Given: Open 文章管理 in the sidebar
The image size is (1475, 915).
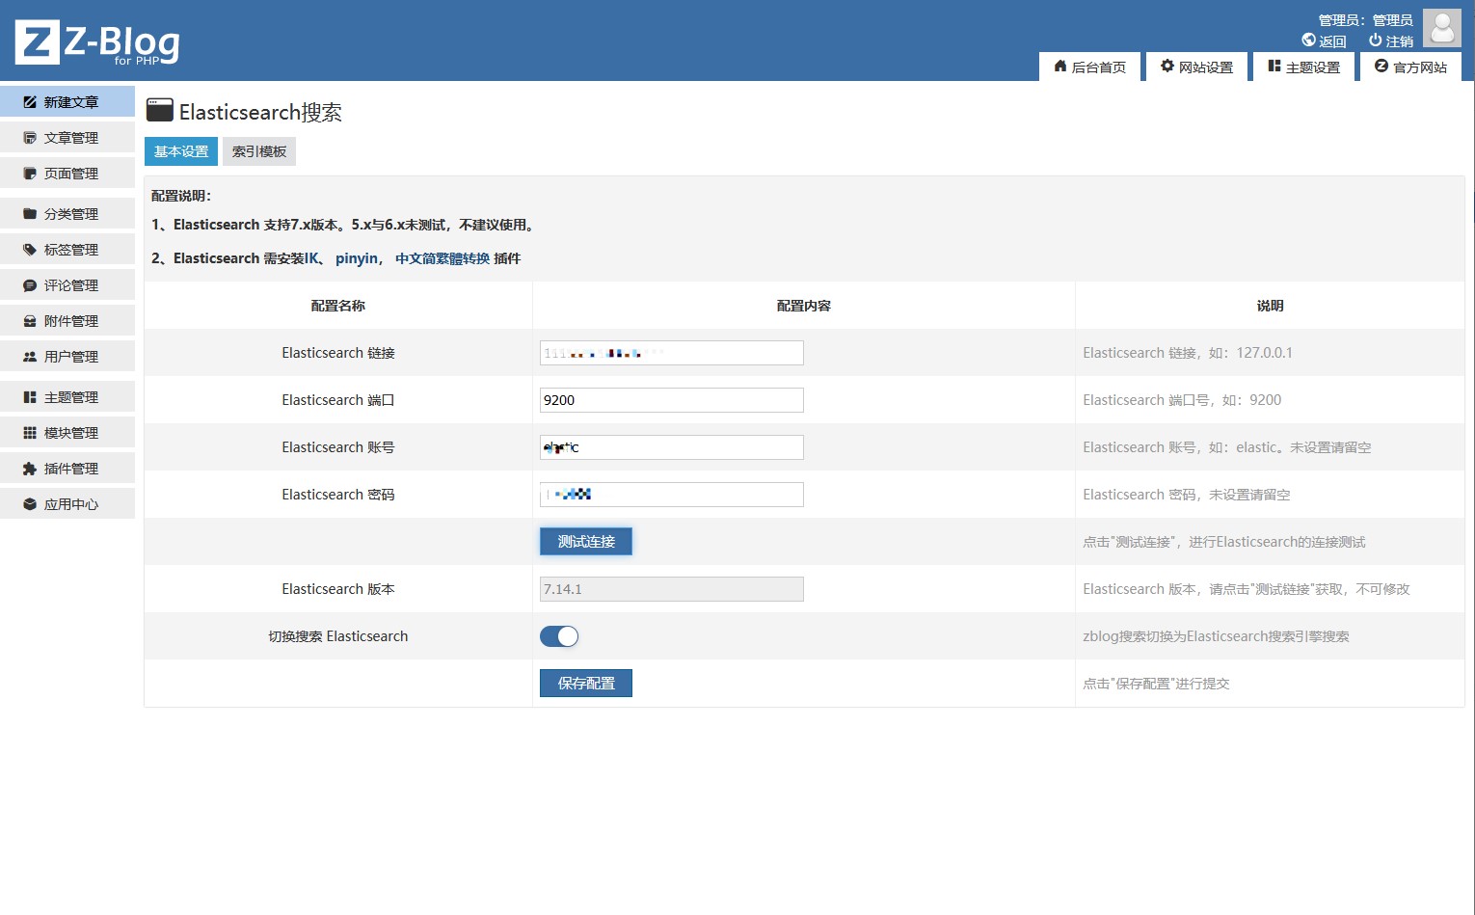Looking at the screenshot, I should pyautogui.click(x=67, y=138).
